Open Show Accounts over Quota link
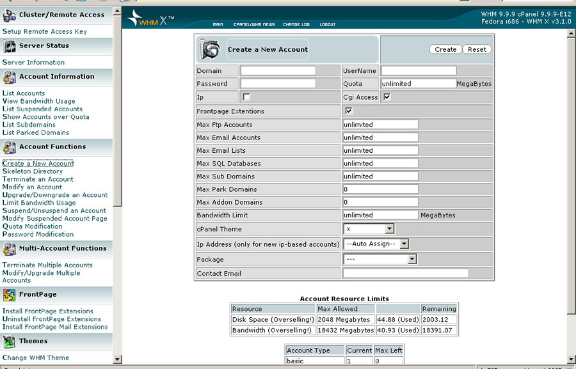Image resolution: width=576 pixels, height=369 pixels. click(45, 117)
